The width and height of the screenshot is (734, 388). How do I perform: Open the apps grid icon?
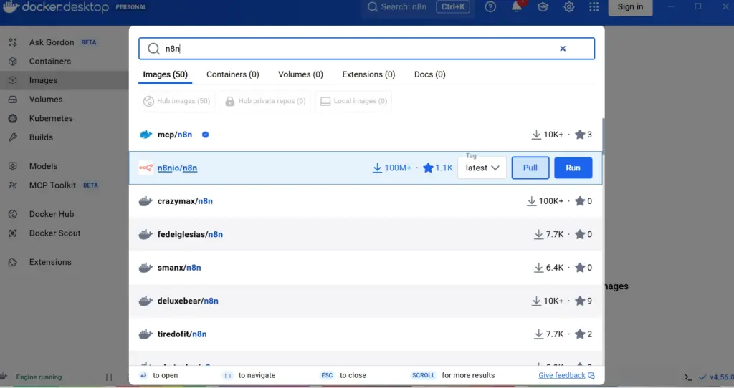coord(594,7)
